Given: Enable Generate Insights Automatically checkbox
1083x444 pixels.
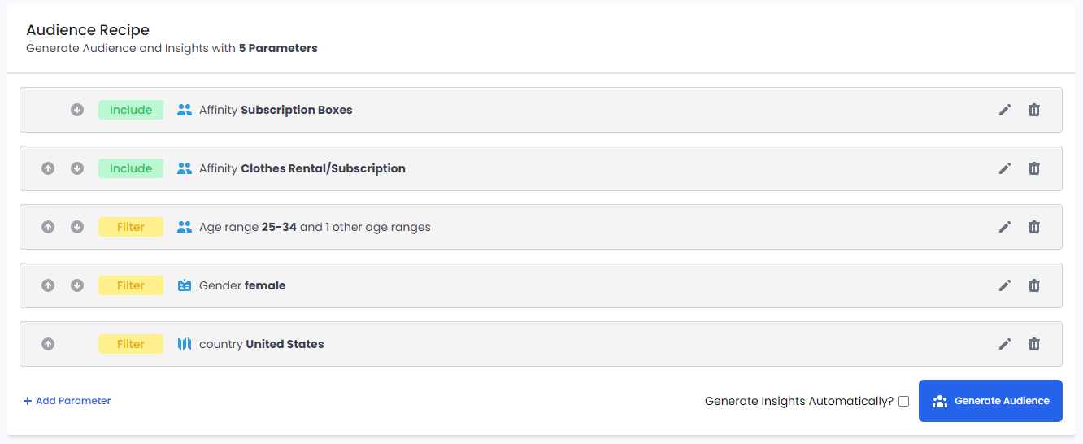Looking at the screenshot, I should (x=903, y=401).
